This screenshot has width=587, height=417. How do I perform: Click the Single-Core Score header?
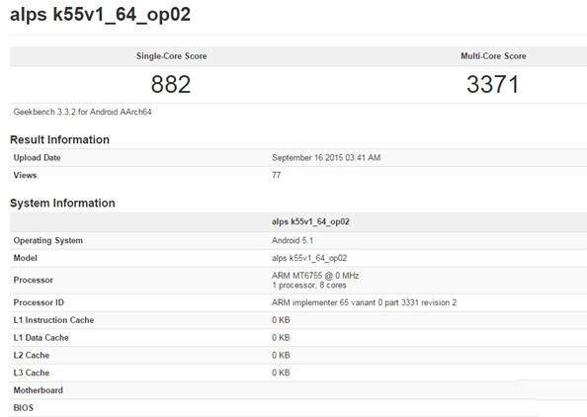(x=172, y=56)
